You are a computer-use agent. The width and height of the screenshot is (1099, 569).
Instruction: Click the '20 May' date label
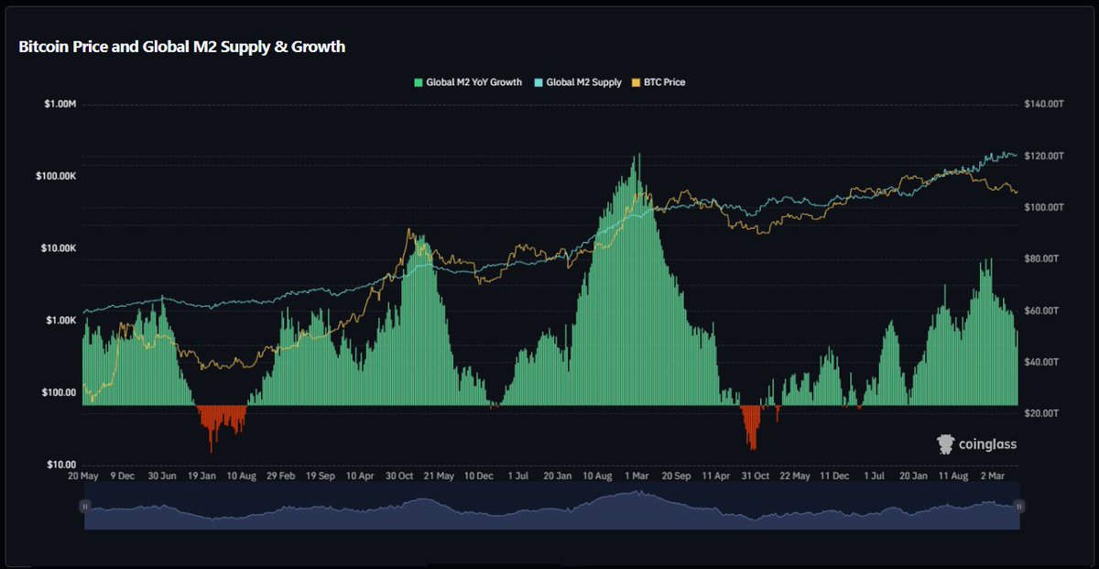(83, 476)
